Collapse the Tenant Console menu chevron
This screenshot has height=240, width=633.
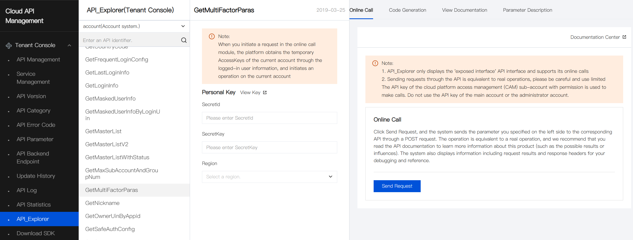(69, 45)
